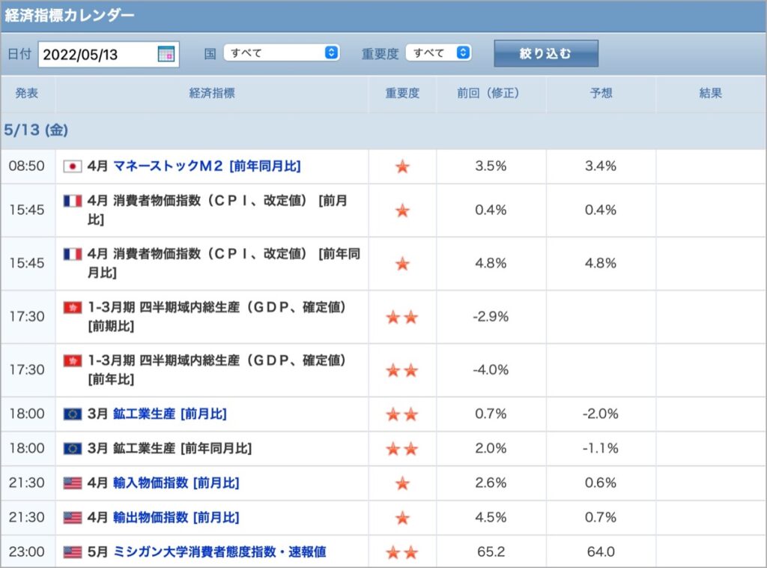The width and height of the screenshot is (767, 568).
Task: Click the previous value 65.2
Action: tap(491, 552)
